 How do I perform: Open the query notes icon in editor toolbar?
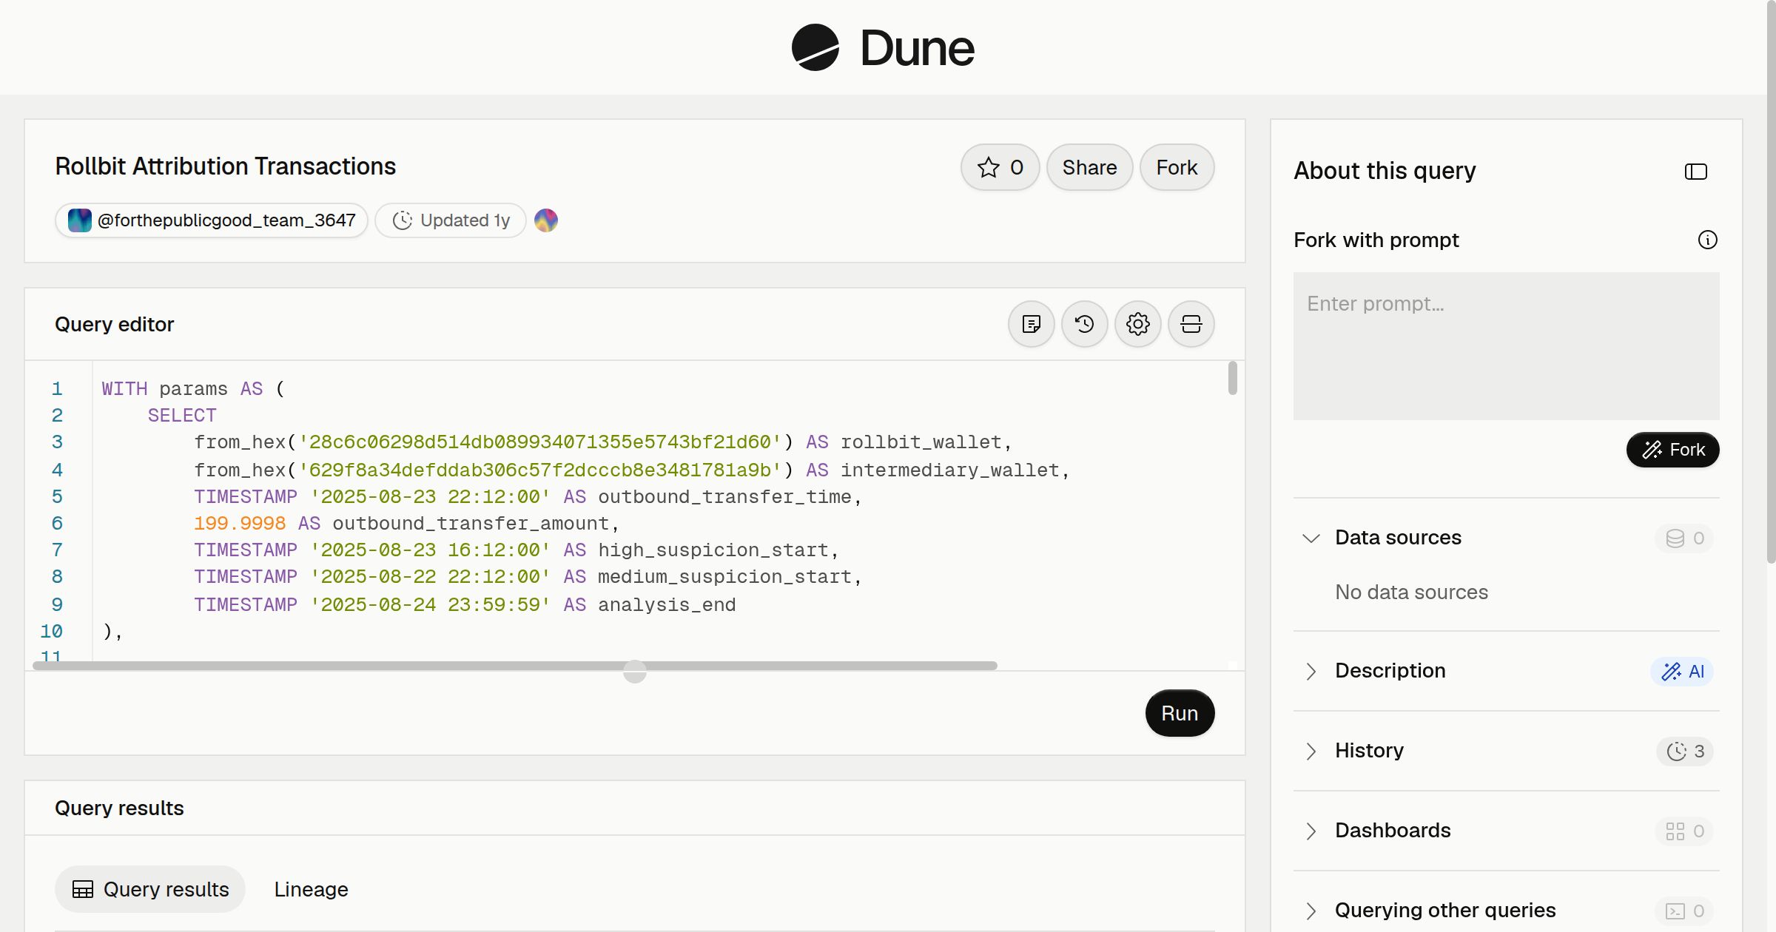[x=1032, y=324]
